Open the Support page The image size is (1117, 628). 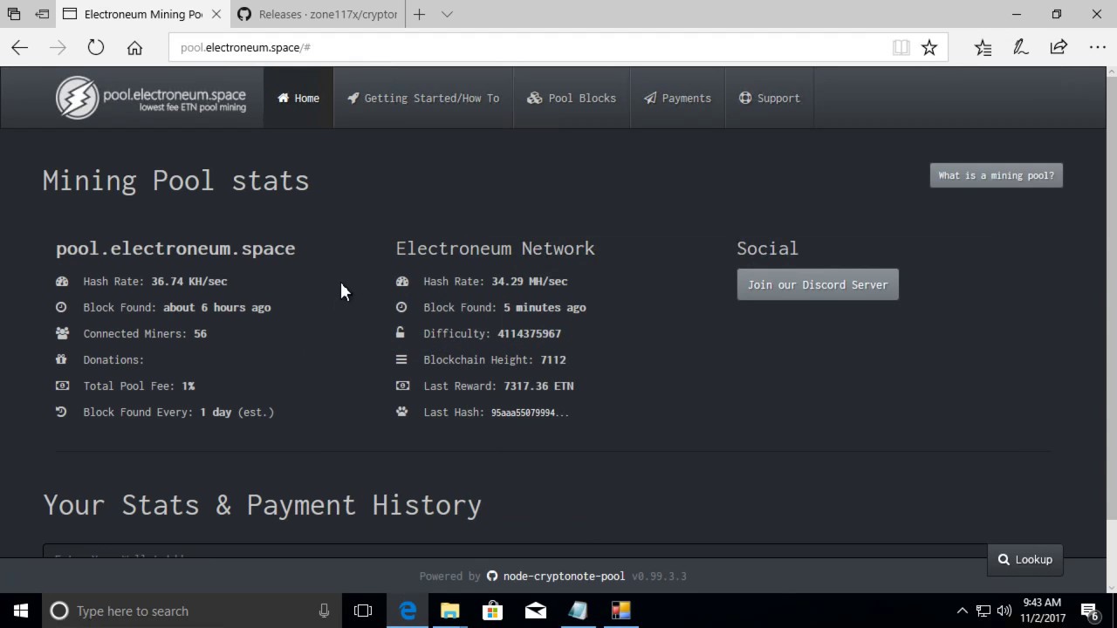[769, 98]
